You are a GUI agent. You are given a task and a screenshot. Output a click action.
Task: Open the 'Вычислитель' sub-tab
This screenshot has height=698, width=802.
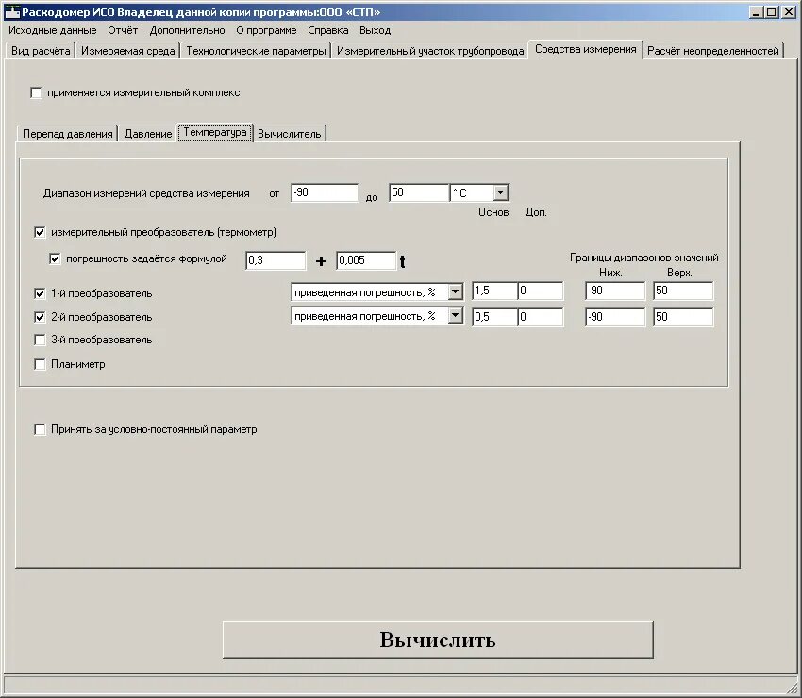click(289, 134)
